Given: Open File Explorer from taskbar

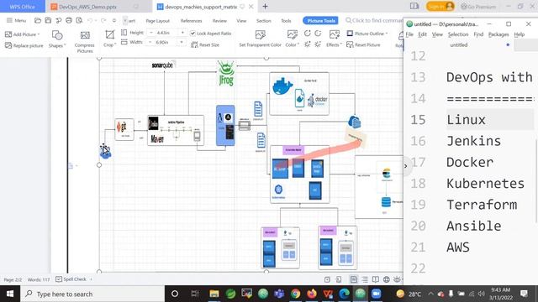Looking at the screenshot, I should (x=214, y=294).
